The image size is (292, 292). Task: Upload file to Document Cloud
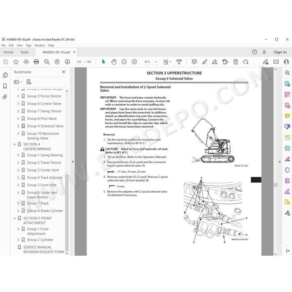(26, 62)
